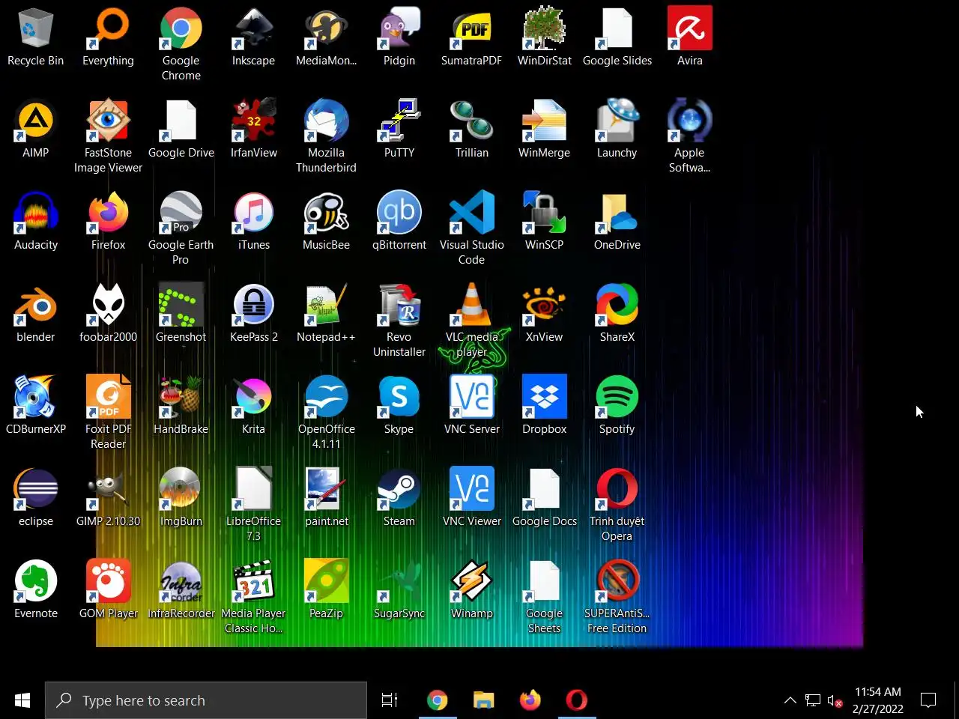This screenshot has width=959, height=719.
Task: Select the Audacity headphones icon
Action: (35, 213)
